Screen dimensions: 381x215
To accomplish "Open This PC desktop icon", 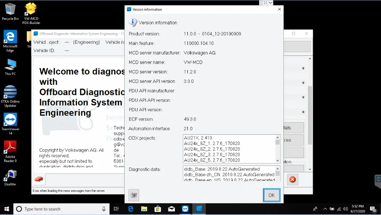I will pyautogui.click(x=10, y=67).
